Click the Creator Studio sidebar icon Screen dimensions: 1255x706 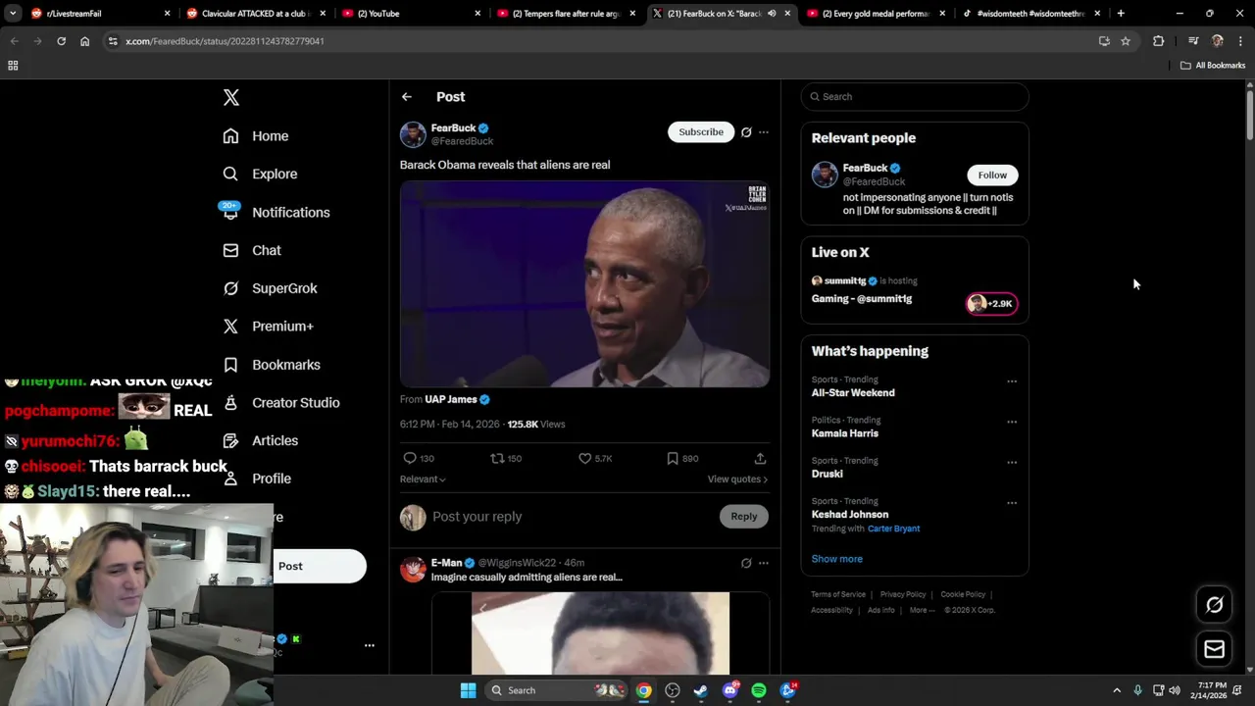tap(230, 403)
